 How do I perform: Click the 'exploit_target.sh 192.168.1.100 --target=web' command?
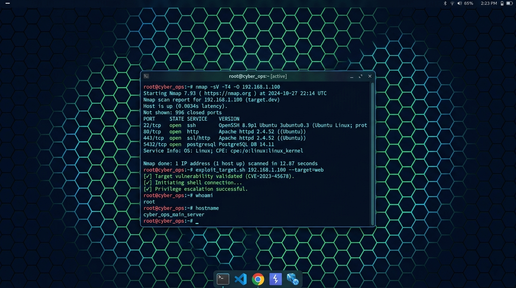(259, 170)
